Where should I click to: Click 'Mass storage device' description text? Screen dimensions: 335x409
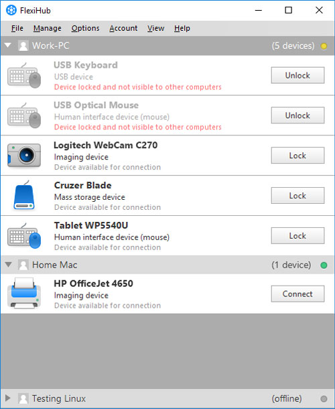(90, 197)
